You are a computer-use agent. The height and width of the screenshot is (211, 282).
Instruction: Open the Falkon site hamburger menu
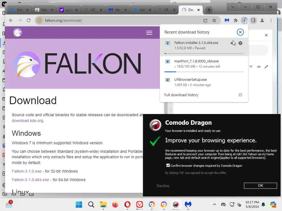pos(149,33)
